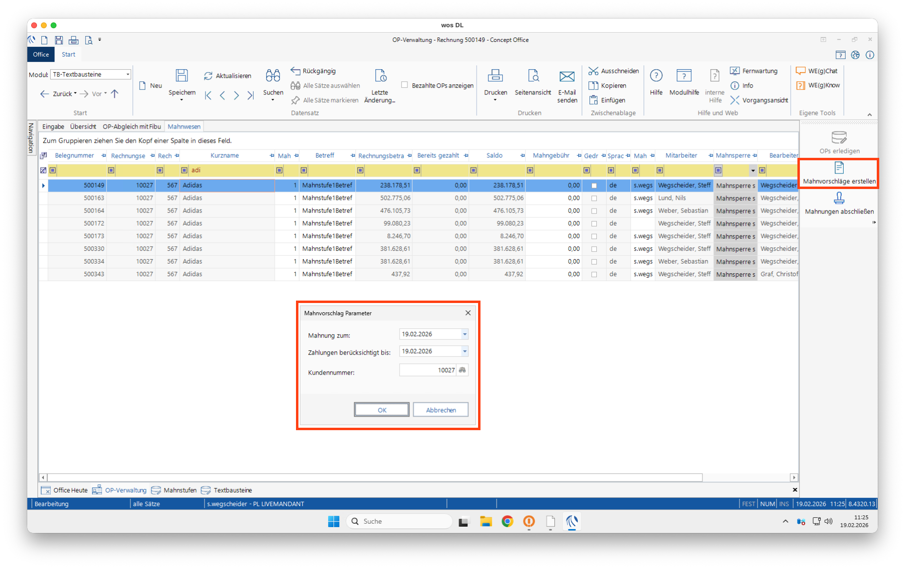
Task: Open the OP-Abgleich mit Fibu tab
Action: 131,127
